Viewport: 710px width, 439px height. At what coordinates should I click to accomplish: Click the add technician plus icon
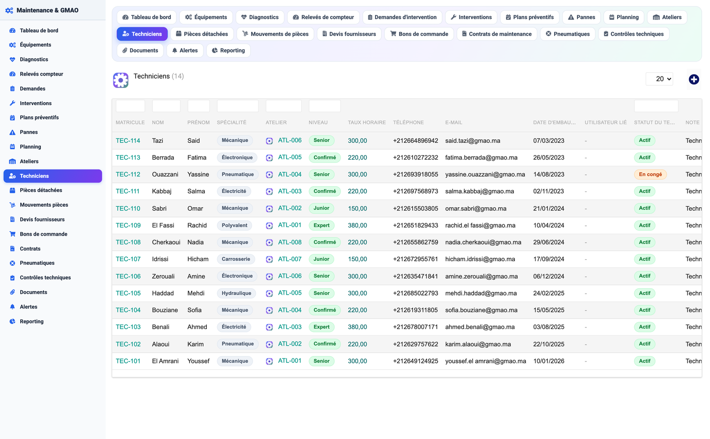coord(693,79)
